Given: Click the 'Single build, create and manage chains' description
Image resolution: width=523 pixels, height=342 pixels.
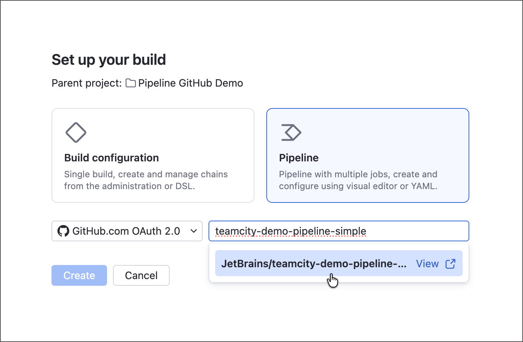Looking at the screenshot, I should [x=146, y=180].
